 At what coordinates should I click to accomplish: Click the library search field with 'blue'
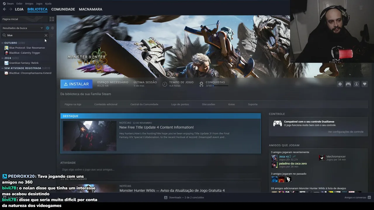coord(25,35)
